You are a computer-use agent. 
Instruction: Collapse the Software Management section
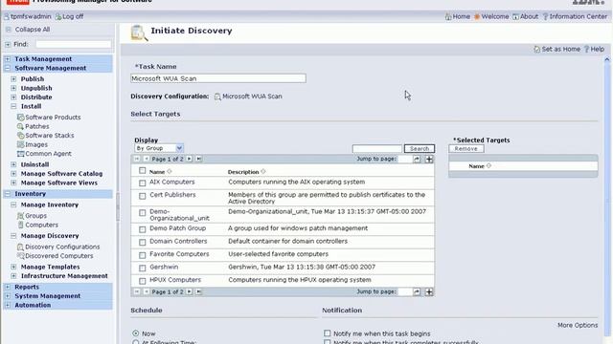point(8,68)
